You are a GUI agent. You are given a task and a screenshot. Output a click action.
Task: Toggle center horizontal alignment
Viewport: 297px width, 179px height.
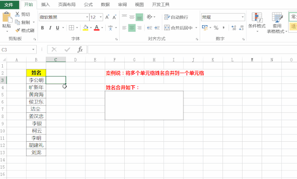click(x=132, y=28)
